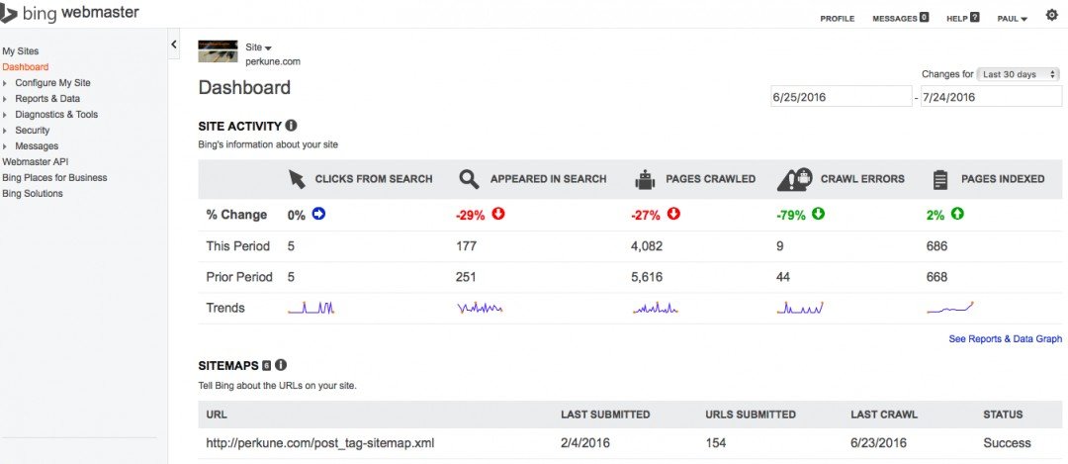Viewport: 1068px width, 464px height.
Task: Click end date field 7/24/2016
Action: tap(991, 97)
